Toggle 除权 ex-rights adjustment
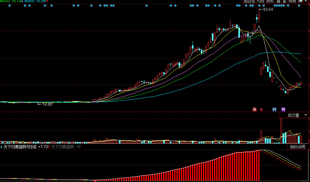 (x=270, y=1)
